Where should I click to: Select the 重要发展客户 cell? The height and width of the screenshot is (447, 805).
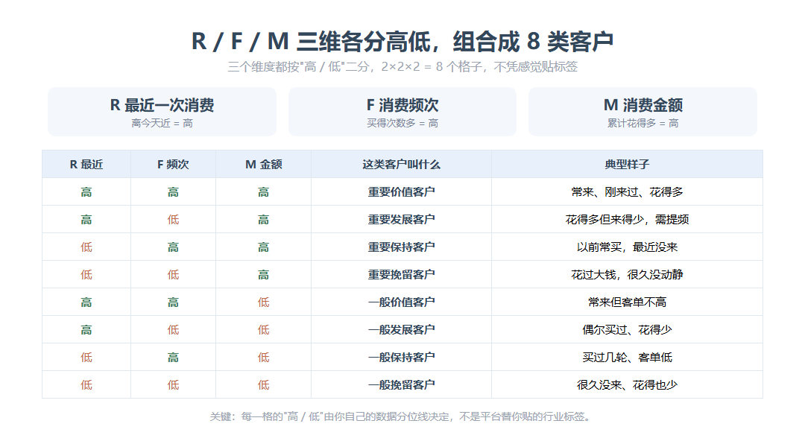401,220
